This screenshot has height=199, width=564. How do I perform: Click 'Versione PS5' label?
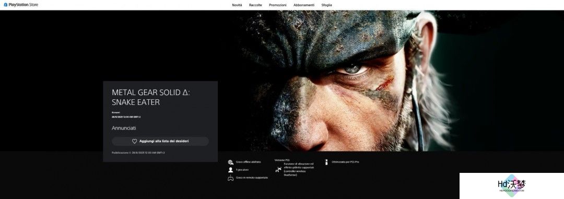coord(282,160)
